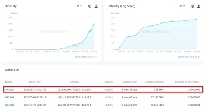This screenshot has width=204, height=107.
Task: Click the Average Hashrate column header
Action: [154, 82]
